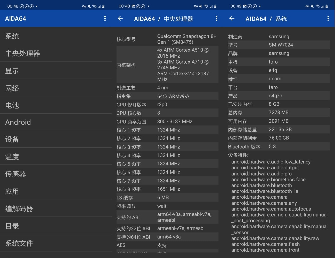
Task: Select the 8 GB installed memory value
Action: pyautogui.click(x=274, y=104)
